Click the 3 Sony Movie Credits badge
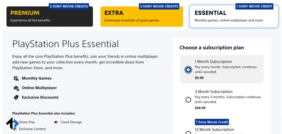This screenshot has width=282, height=134. click(x=159, y=6)
